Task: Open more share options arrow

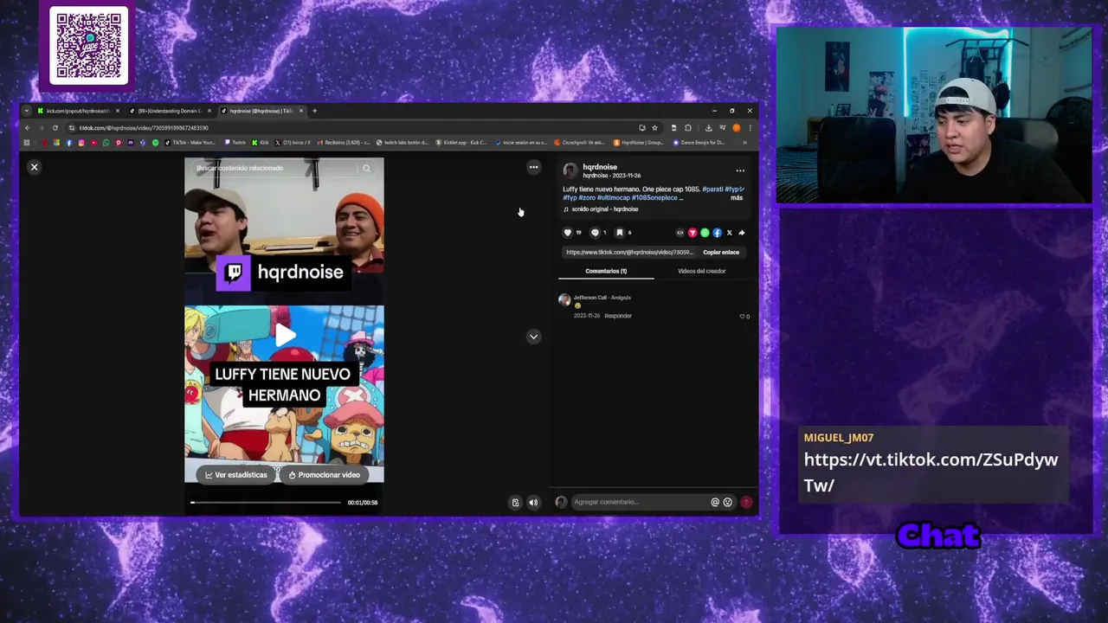Action: (741, 232)
